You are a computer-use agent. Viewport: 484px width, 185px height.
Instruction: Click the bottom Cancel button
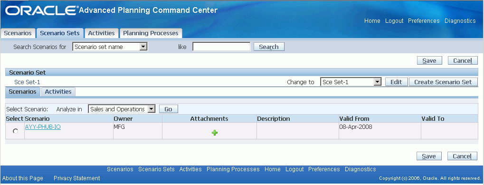(x=463, y=156)
